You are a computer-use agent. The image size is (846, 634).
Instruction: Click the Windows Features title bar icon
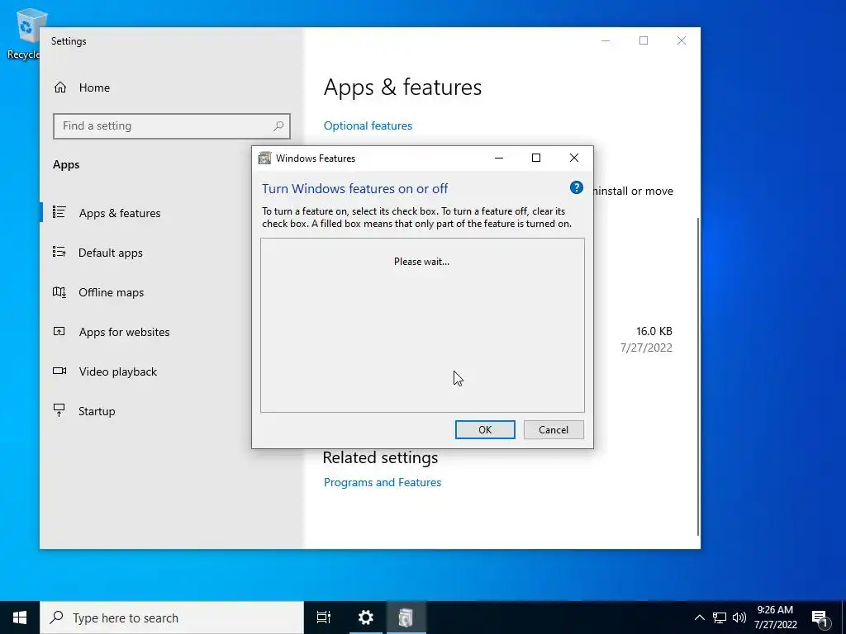click(264, 158)
